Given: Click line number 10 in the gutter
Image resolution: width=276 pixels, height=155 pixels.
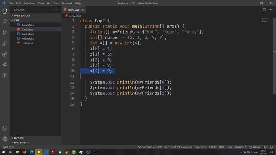Looking at the screenshot, I should click(72, 71).
